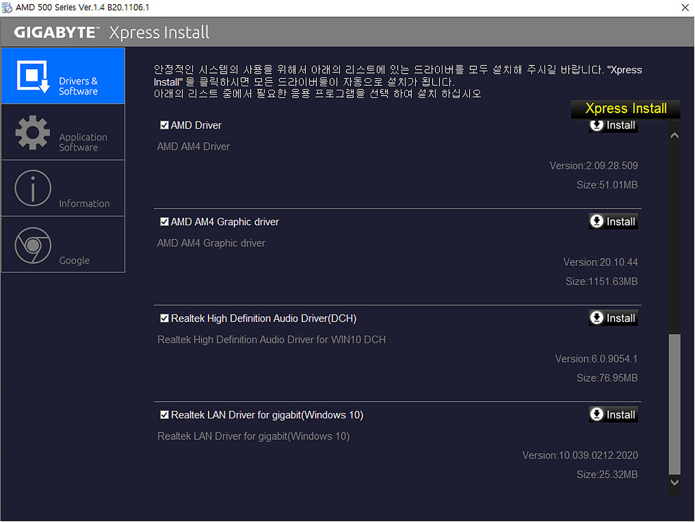
Task: Click 'Realtek High Definition Audio Driver for WIN10 DCH'
Action: [272, 340]
